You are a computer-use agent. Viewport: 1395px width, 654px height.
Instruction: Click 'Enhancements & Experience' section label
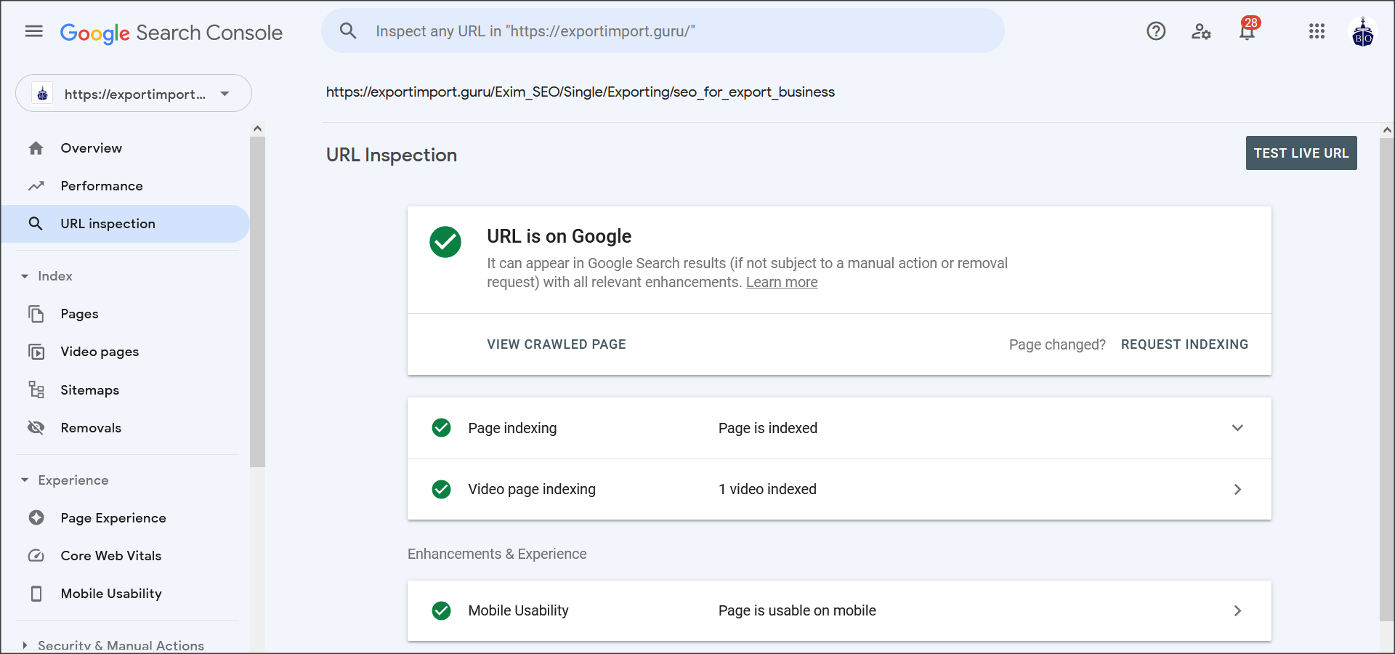point(497,554)
